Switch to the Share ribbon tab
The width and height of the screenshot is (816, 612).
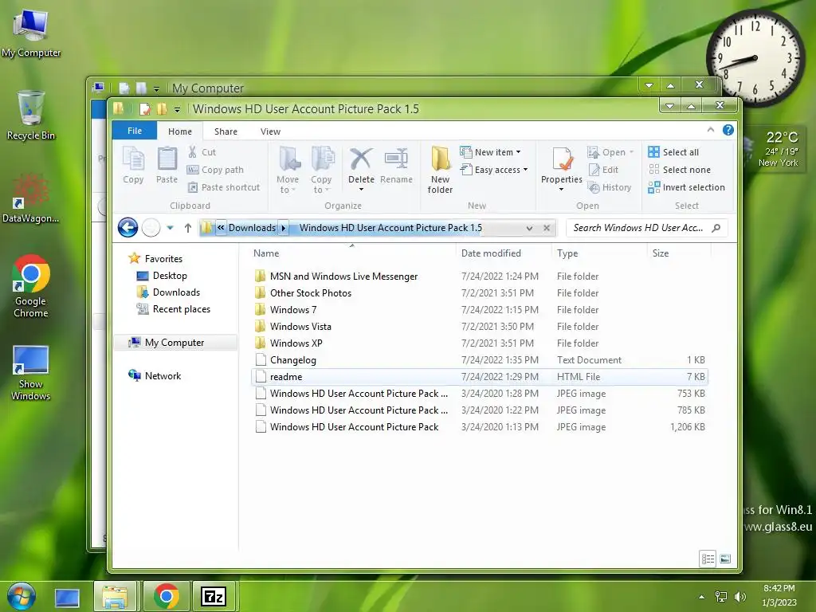pyautogui.click(x=226, y=131)
